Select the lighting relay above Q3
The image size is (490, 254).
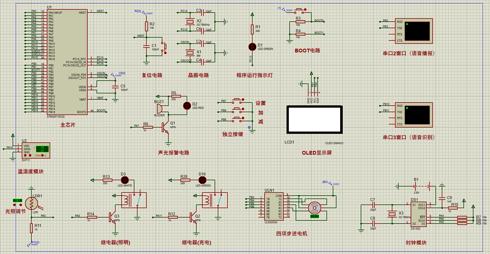pyautogui.click(x=134, y=200)
